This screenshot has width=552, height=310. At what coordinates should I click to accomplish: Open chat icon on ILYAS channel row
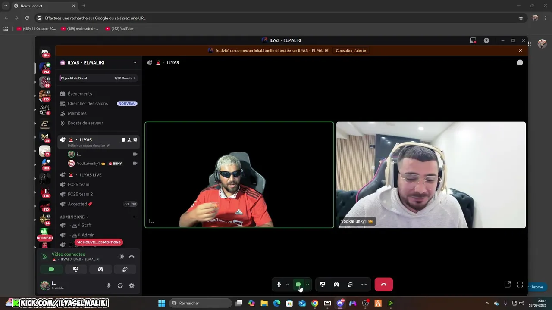click(123, 140)
